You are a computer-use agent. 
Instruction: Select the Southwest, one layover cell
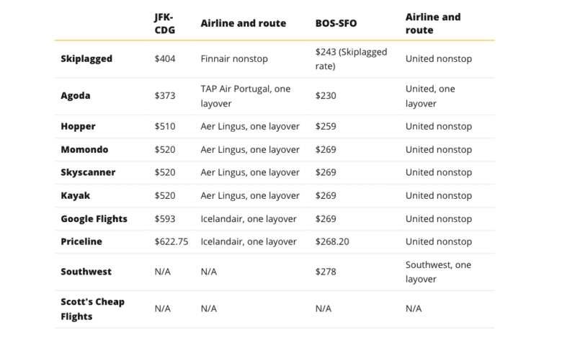(x=438, y=272)
